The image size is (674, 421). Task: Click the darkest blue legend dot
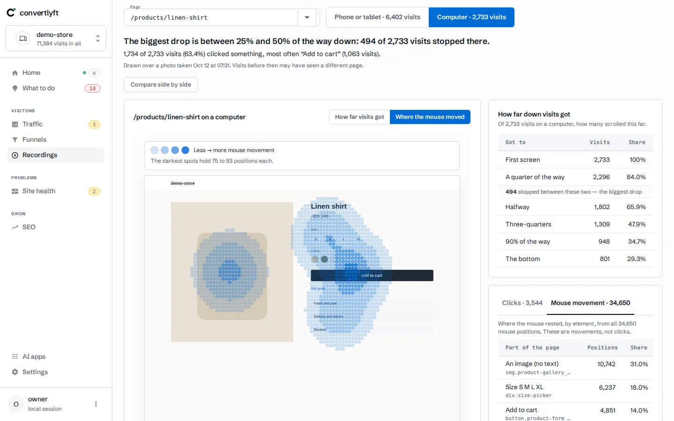[x=185, y=150]
